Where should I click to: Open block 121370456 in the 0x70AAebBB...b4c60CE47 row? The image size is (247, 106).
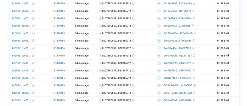coord(59,85)
